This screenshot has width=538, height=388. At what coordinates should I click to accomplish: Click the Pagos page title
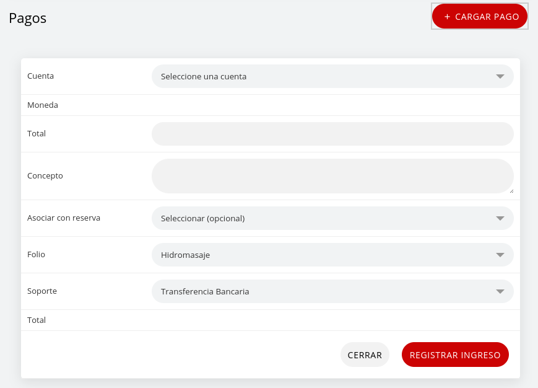[x=27, y=18]
